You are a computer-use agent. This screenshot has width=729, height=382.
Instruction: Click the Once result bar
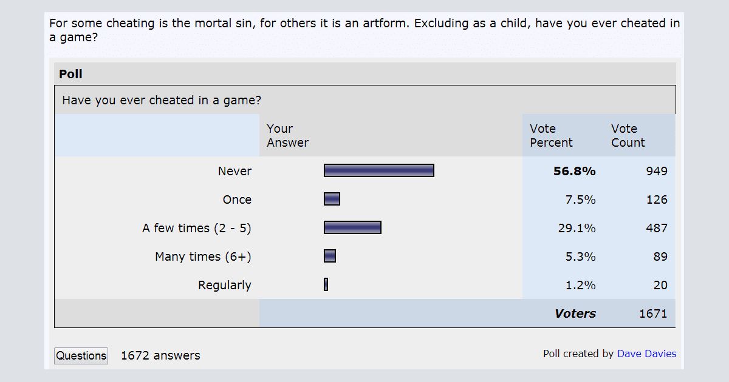tap(332, 199)
